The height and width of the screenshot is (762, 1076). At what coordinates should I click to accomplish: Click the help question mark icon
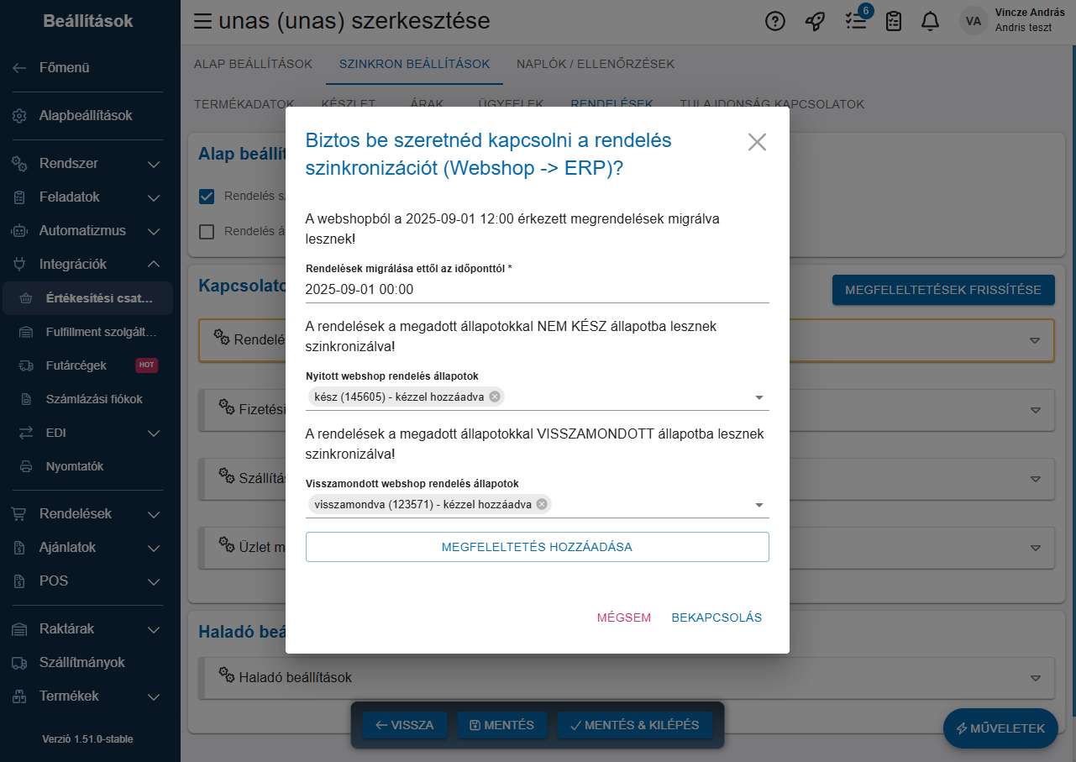775,22
